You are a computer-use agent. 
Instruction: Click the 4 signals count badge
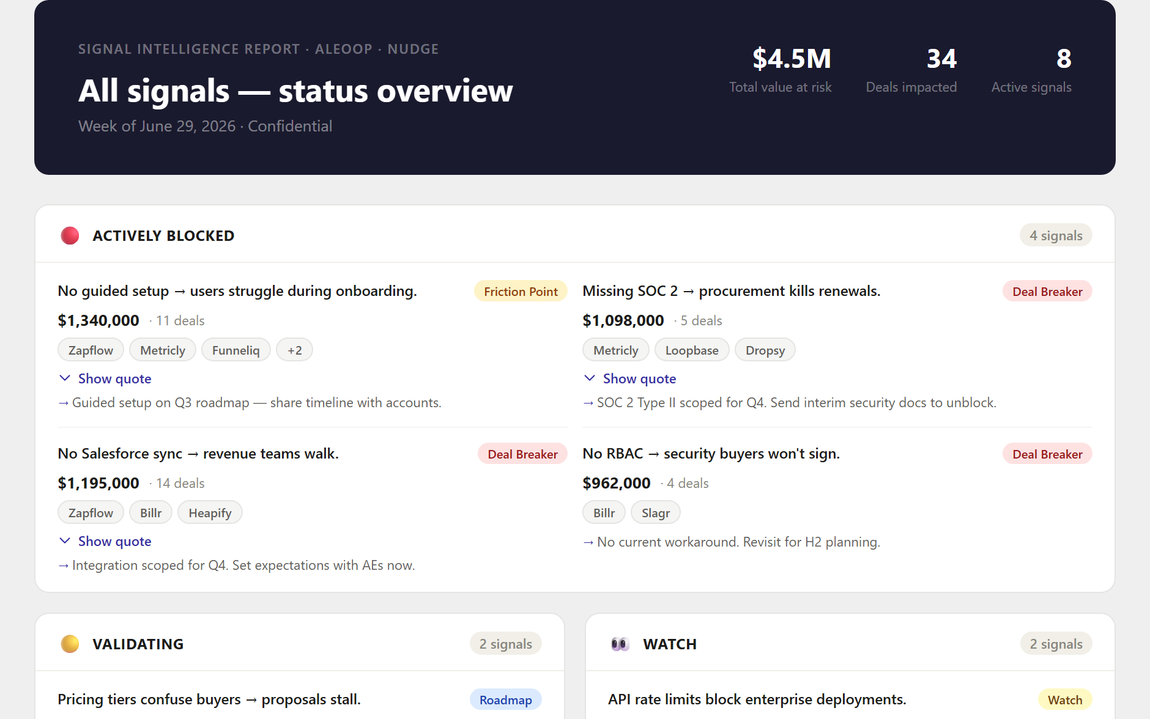click(1056, 235)
